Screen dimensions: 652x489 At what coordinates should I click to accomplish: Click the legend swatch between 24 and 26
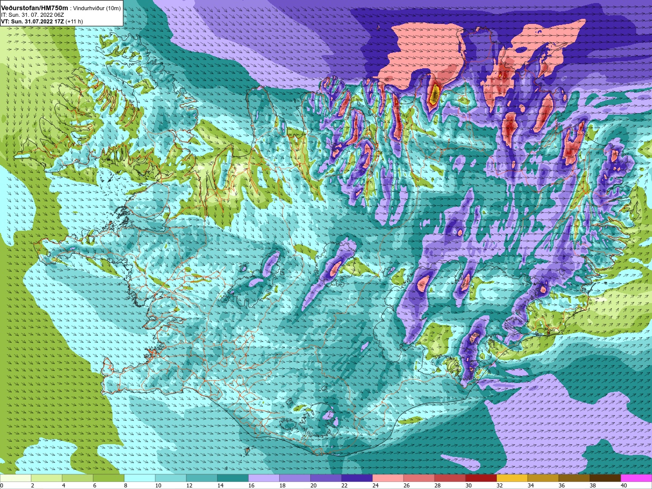coord(389,478)
